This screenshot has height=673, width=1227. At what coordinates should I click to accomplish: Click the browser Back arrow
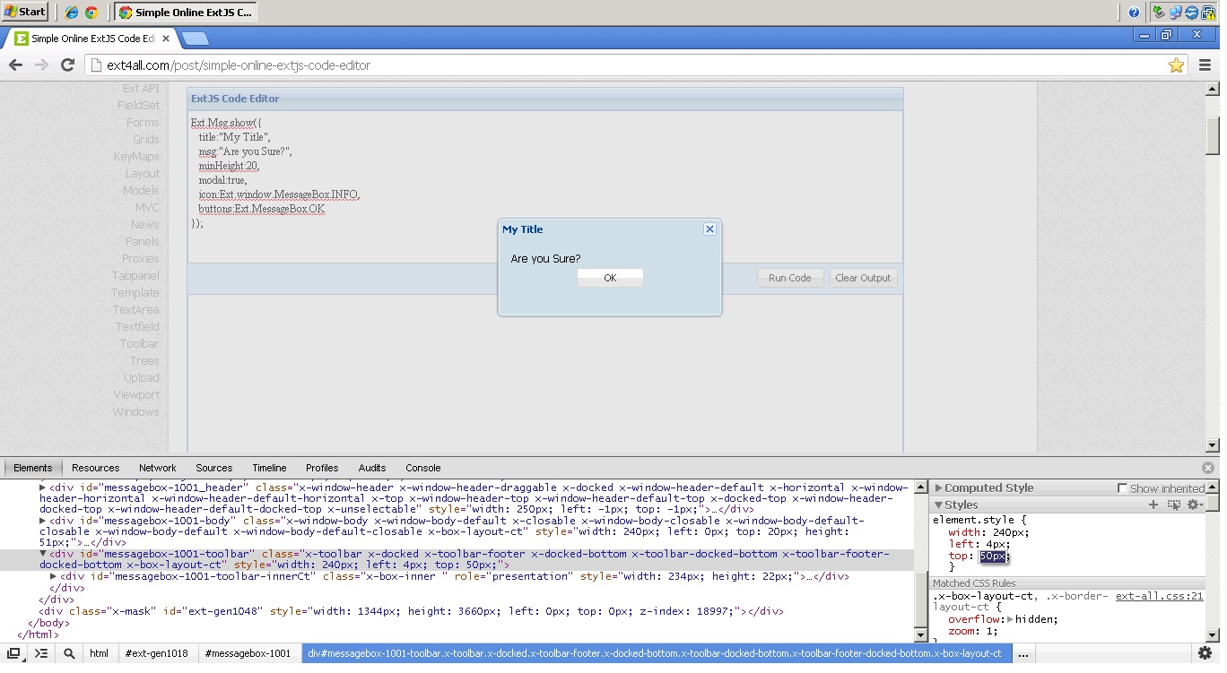pos(15,65)
